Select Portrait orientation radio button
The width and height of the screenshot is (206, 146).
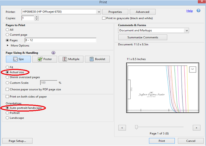7,113
